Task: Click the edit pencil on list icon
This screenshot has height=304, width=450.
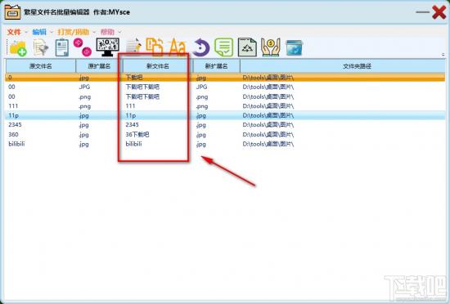Action: pos(133,47)
